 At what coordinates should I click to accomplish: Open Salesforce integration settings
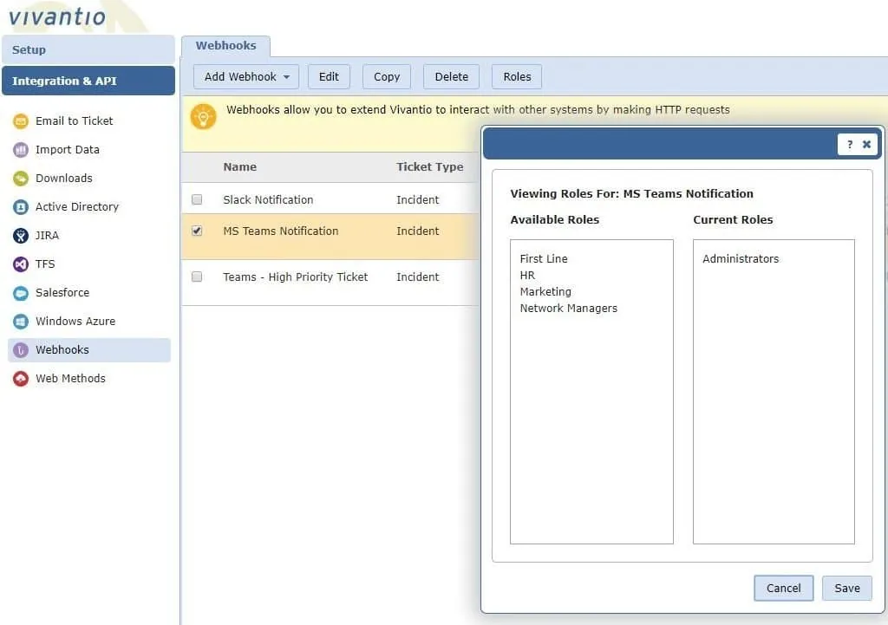click(62, 293)
